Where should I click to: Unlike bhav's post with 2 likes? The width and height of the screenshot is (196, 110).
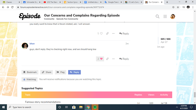[100, 59]
